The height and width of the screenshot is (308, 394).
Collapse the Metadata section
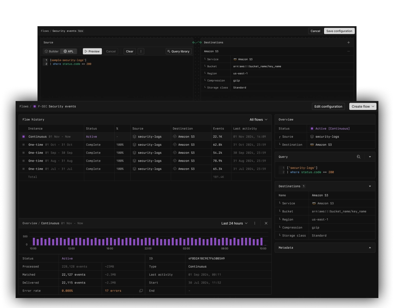(370, 247)
